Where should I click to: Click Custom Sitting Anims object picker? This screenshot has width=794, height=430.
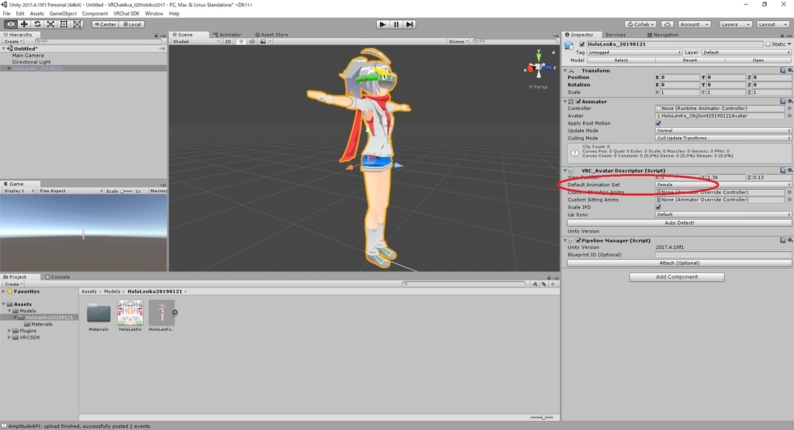pos(789,200)
